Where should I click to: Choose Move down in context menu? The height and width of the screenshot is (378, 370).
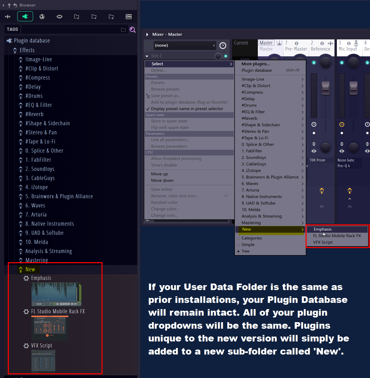[x=189, y=181]
